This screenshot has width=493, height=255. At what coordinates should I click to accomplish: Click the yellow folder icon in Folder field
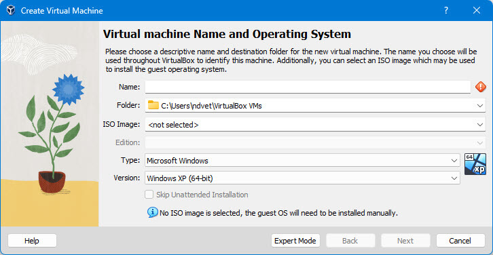(153, 105)
